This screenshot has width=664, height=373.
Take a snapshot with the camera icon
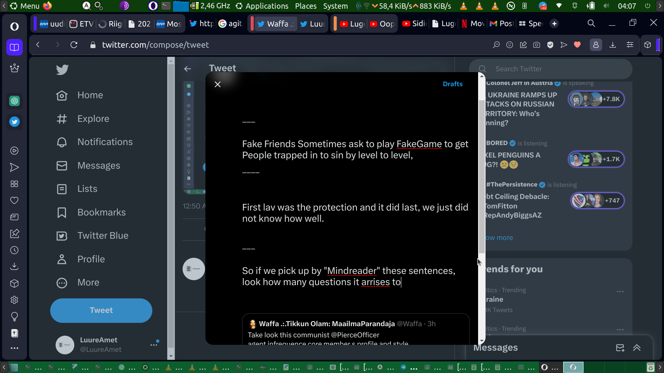[537, 45]
